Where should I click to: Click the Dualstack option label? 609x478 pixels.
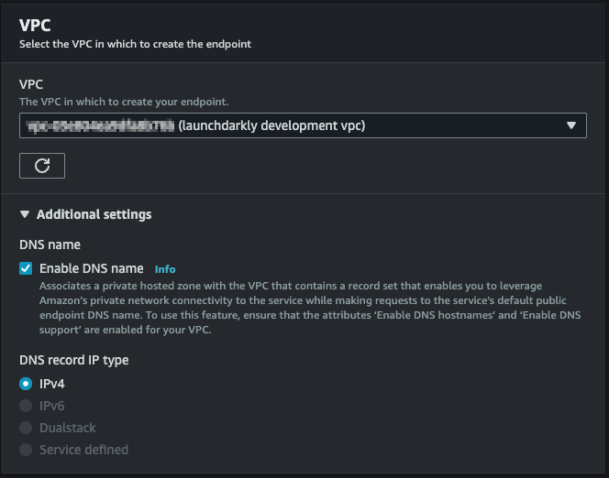coord(68,428)
